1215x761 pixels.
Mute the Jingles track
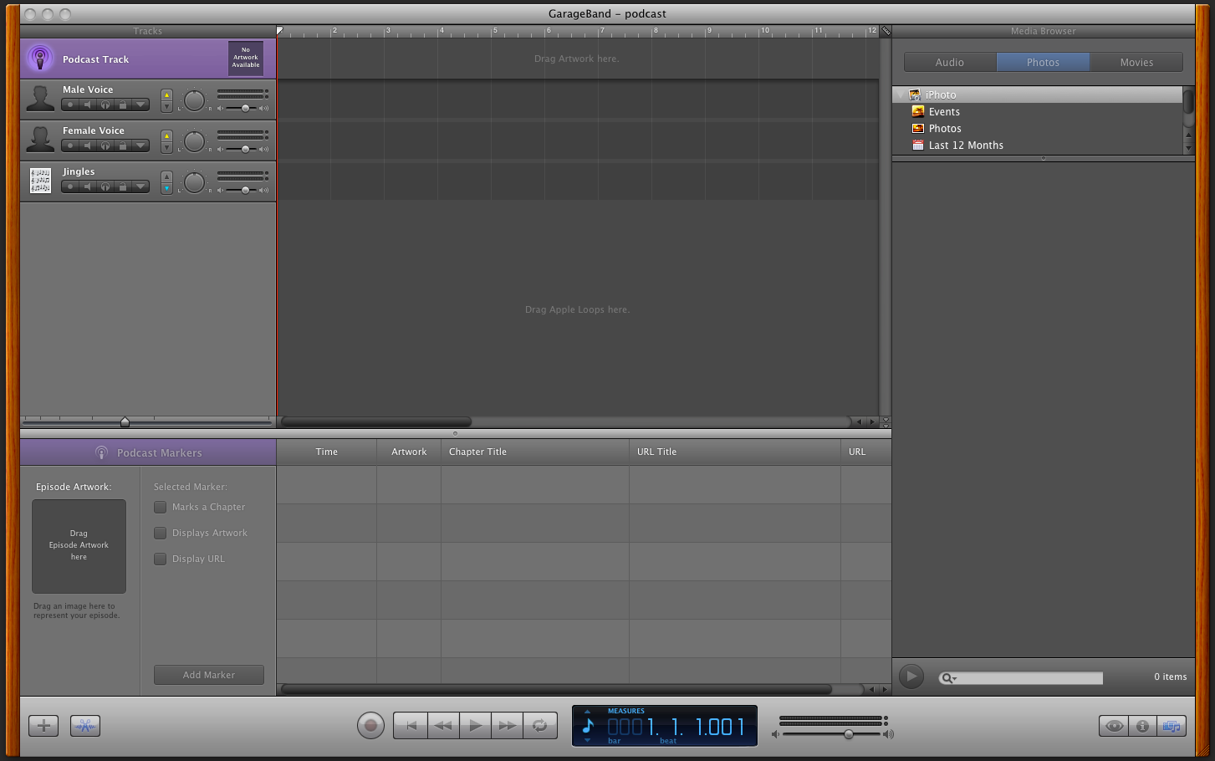click(87, 186)
